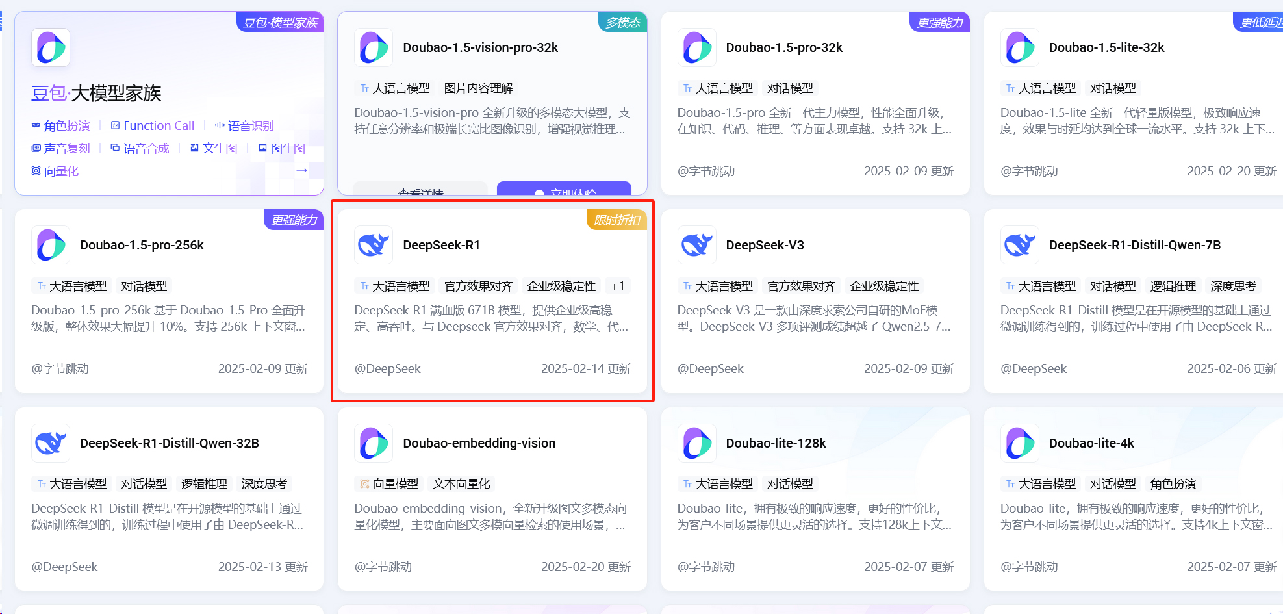
Task: Click the arrow in the 豆包大模型家族 card
Action: click(x=301, y=170)
